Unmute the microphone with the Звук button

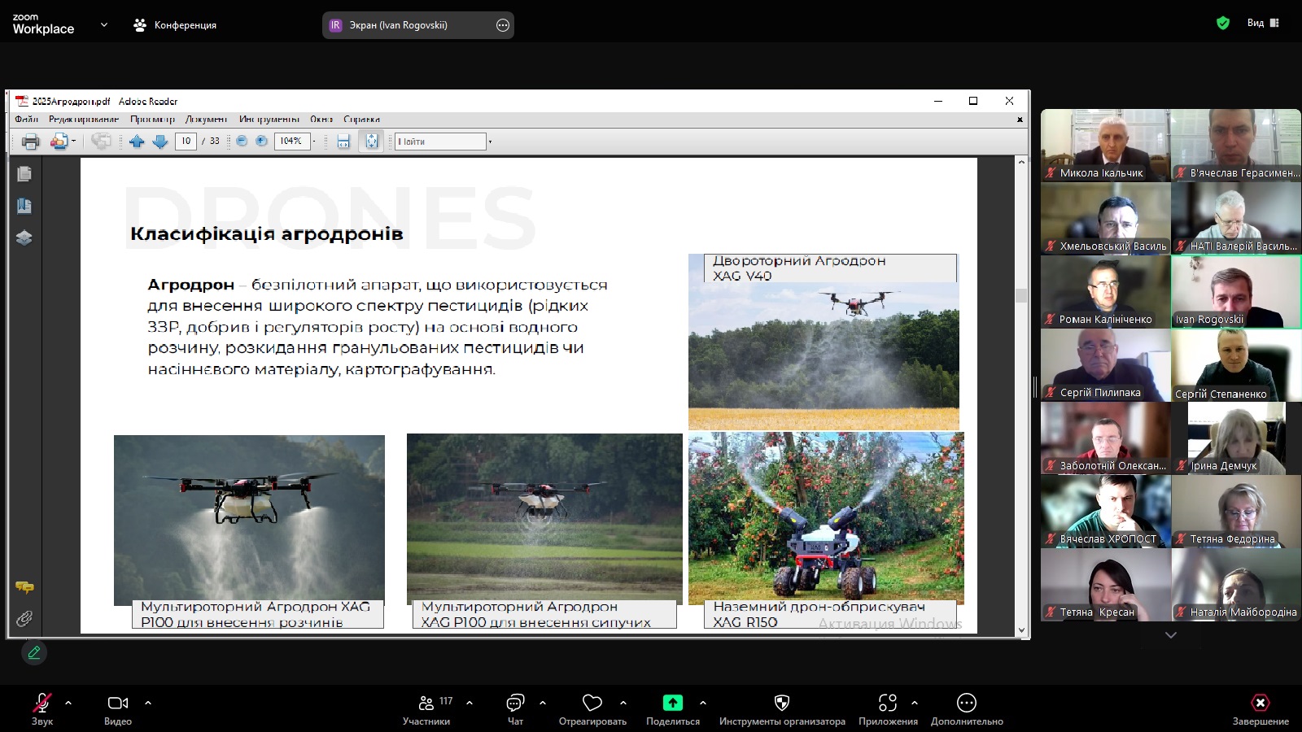point(42,704)
